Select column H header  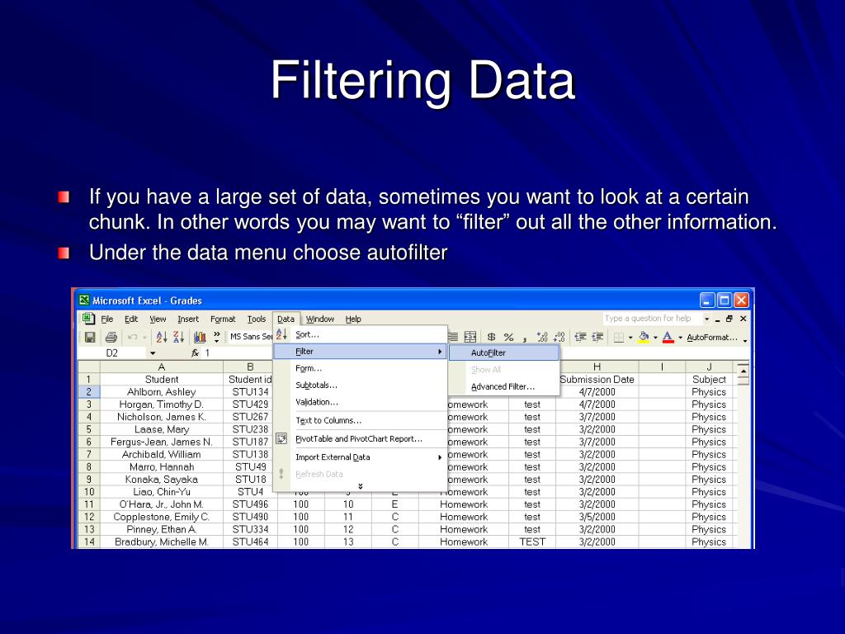tap(597, 367)
